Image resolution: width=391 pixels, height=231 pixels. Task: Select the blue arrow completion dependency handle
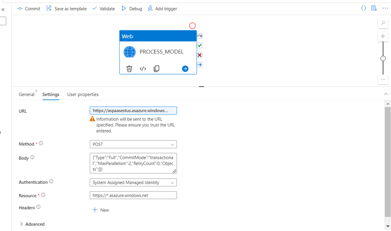coord(200,65)
